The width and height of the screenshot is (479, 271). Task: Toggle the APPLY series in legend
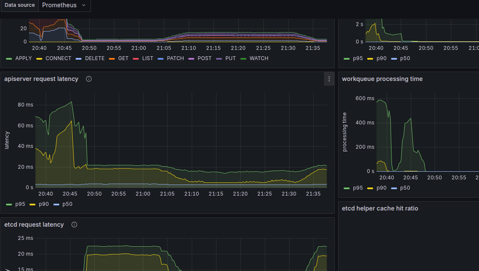[23, 58]
